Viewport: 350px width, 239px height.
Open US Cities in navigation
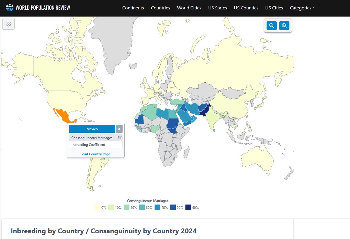click(x=274, y=8)
